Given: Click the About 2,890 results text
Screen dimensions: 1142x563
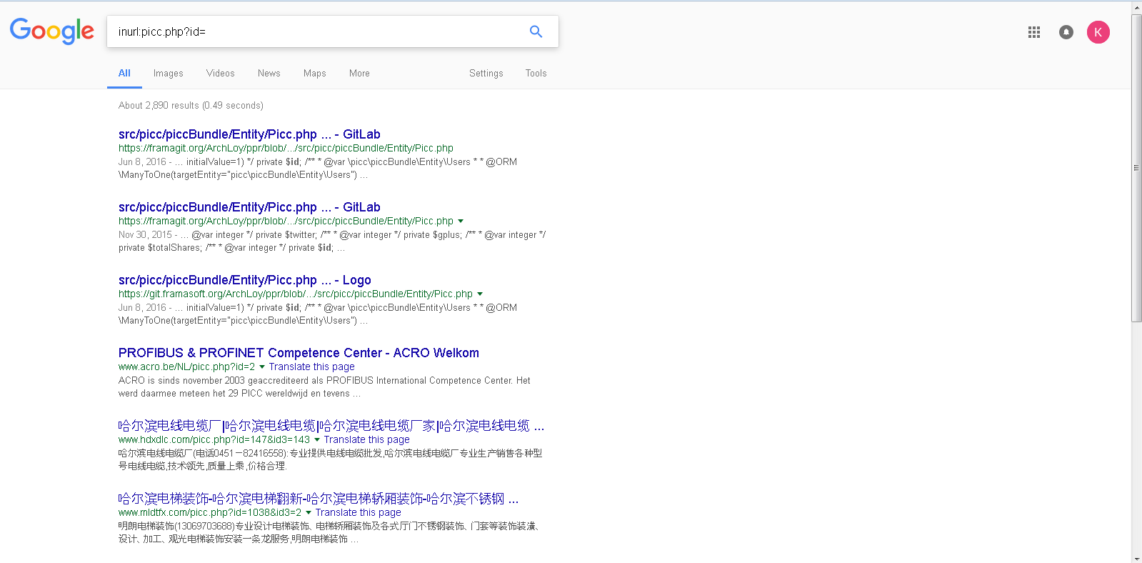Looking at the screenshot, I should 191,105.
